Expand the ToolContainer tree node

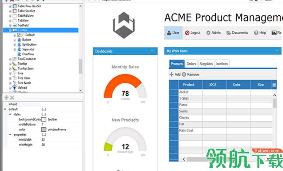click(x=10, y=59)
